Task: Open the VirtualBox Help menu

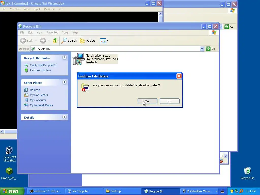Action: point(60,9)
